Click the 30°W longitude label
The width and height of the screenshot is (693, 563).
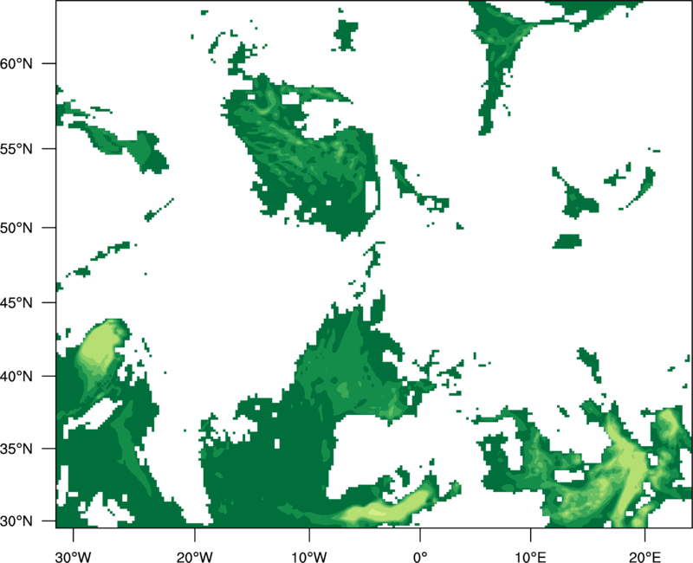[74, 557]
